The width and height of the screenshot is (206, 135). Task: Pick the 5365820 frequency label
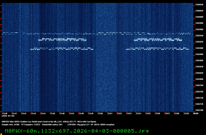(x=199, y=73)
